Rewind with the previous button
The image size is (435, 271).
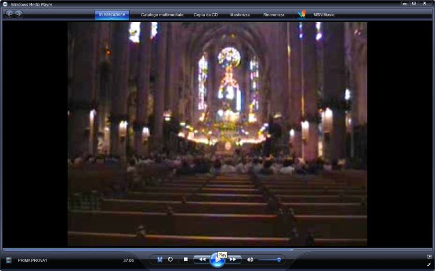coord(202,259)
